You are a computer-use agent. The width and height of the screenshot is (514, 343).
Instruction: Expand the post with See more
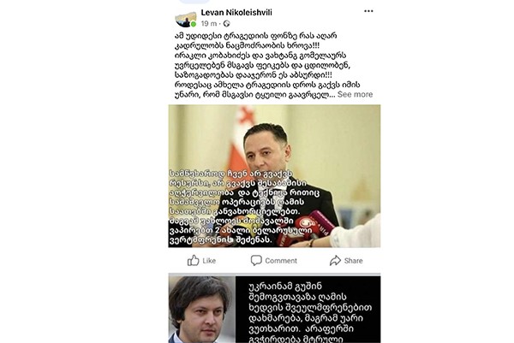[355, 95]
